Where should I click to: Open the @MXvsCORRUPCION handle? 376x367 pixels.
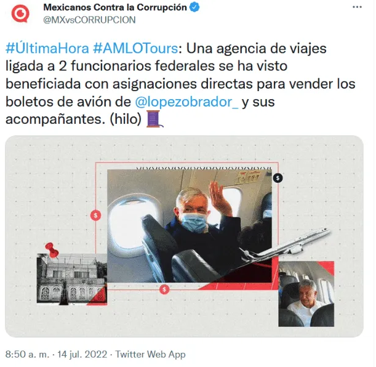tap(89, 20)
